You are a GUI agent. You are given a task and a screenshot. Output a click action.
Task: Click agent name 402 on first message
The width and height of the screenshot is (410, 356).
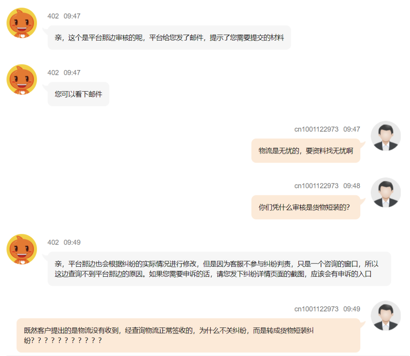tap(53, 16)
